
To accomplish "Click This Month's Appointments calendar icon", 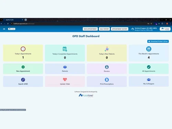I will pos(149,49).
